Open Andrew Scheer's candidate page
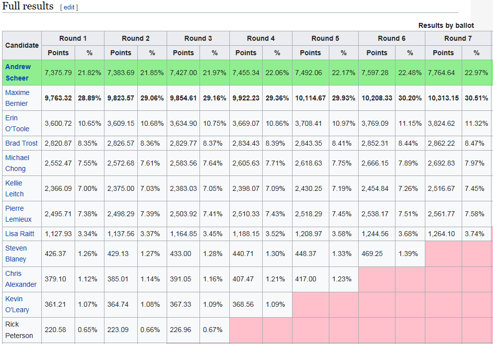This screenshot has height=344, width=493. tap(18, 73)
